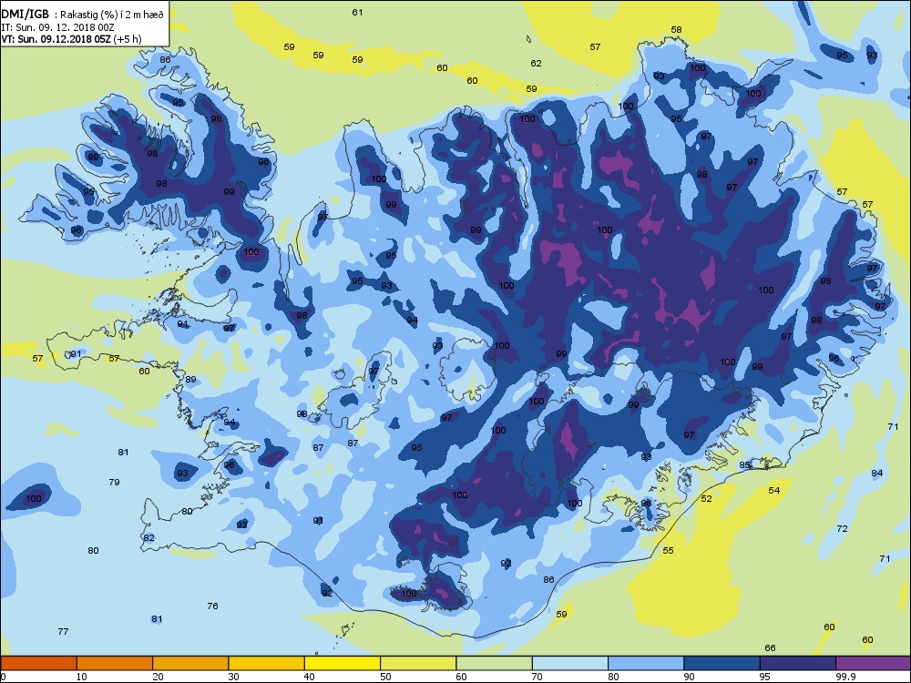Click the 'VT: Sun. 09.12.2018 05Z (+5 h)' line
The image size is (911, 683).
(x=71, y=39)
